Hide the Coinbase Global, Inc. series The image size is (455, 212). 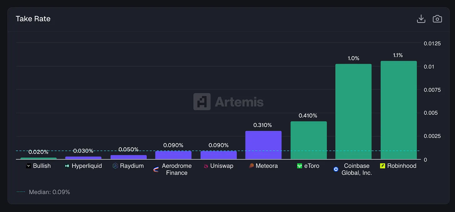pyautogui.click(x=353, y=169)
